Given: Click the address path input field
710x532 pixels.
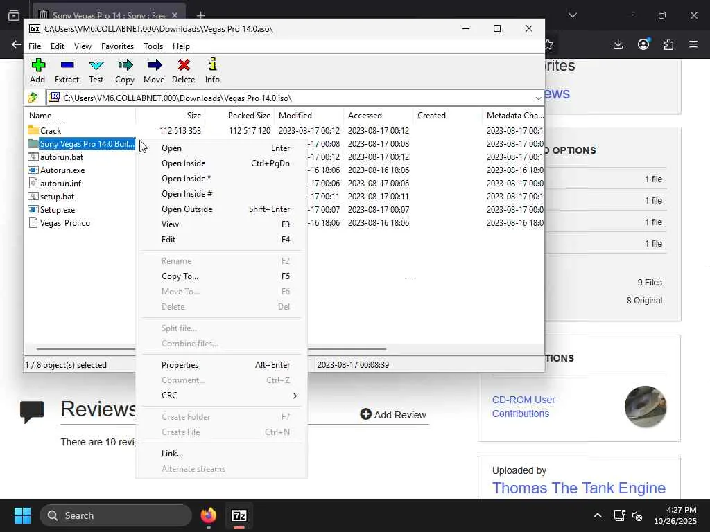Looking at the screenshot, I should pyautogui.click(x=290, y=98).
